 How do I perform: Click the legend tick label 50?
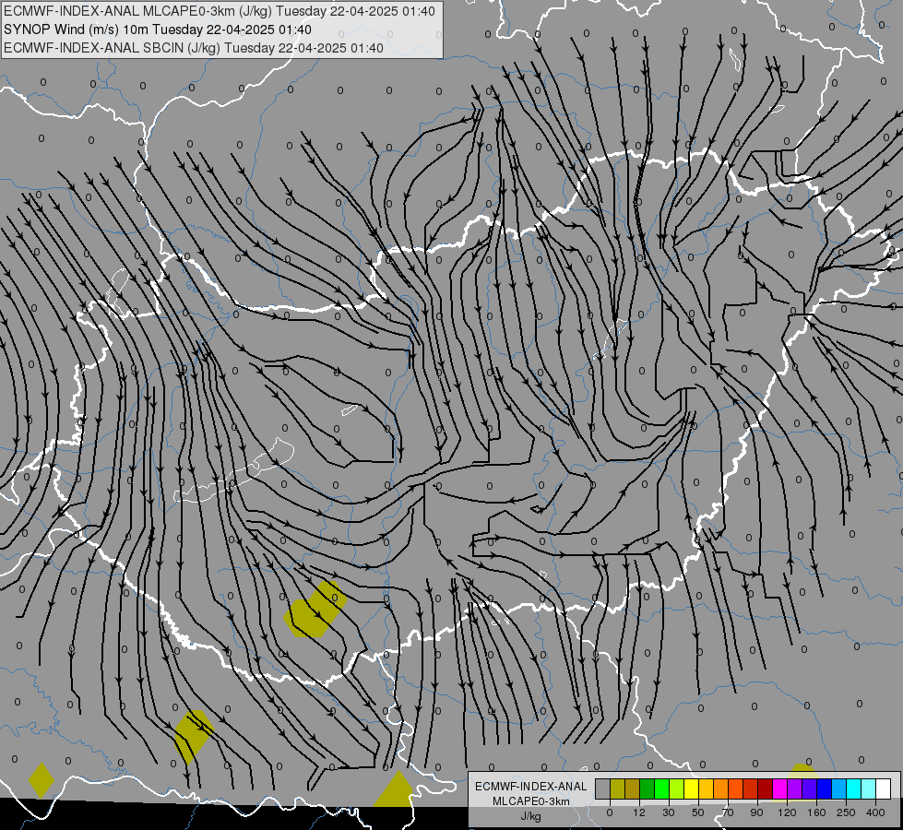click(698, 812)
